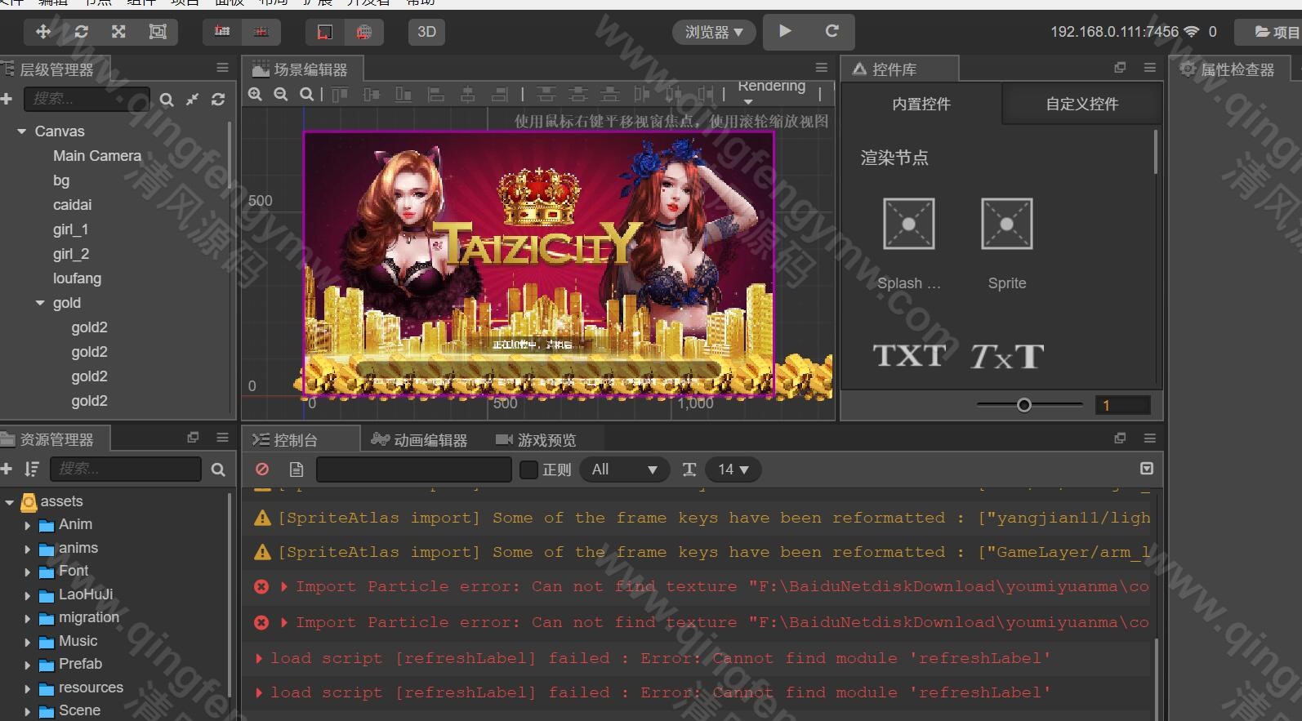Image resolution: width=1302 pixels, height=721 pixels.
Task: Click the asset search field
Action: pos(125,469)
